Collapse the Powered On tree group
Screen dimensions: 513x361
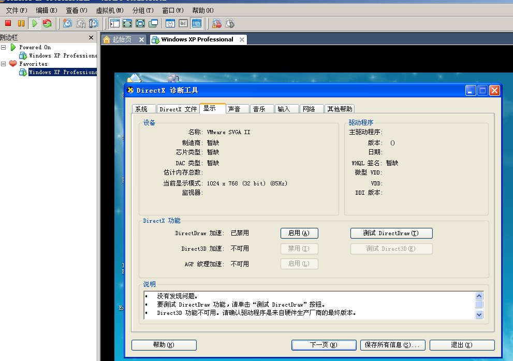4,47
